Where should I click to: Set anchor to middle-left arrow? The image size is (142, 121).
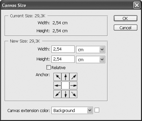tap(57, 85)
